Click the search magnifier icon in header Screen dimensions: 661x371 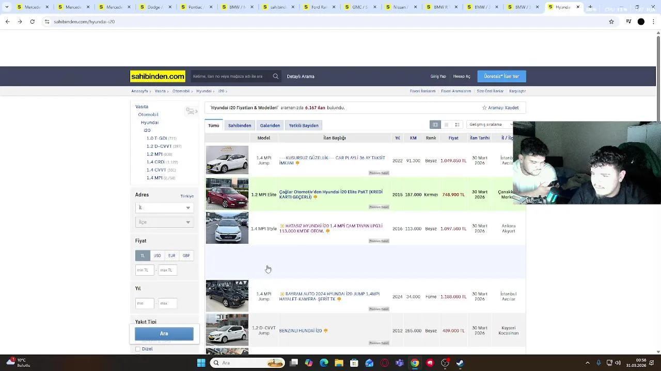coord(276,76)
